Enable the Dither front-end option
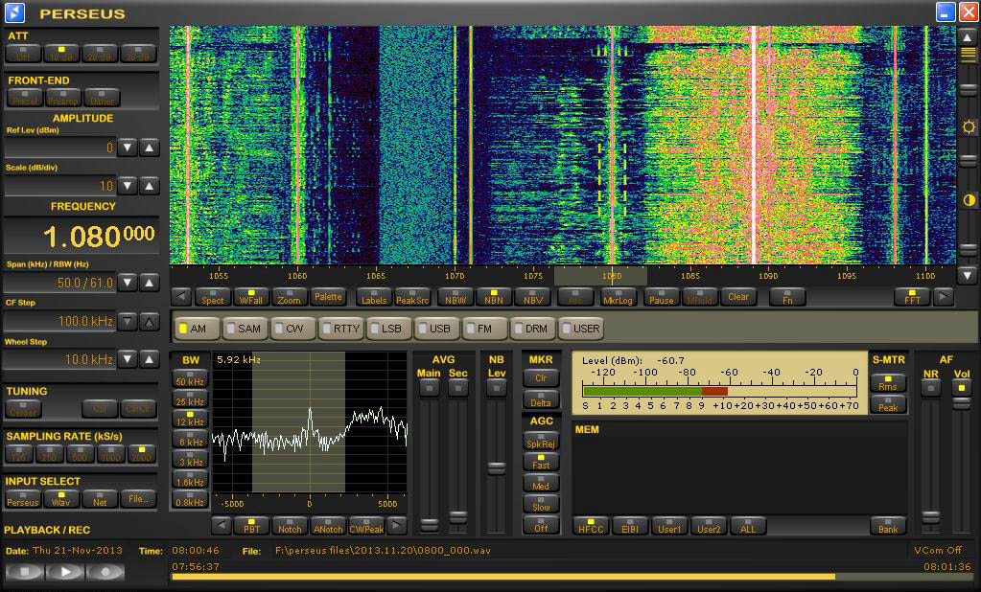 [102, 98]
